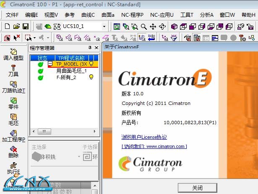Run the 执行 execute icon
Viewport: 258px width, 194px height.
point(13,166)
